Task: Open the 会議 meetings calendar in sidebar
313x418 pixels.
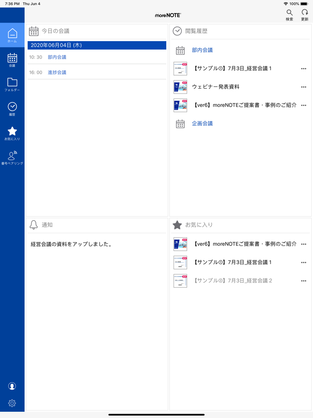Action: (12, 60)
